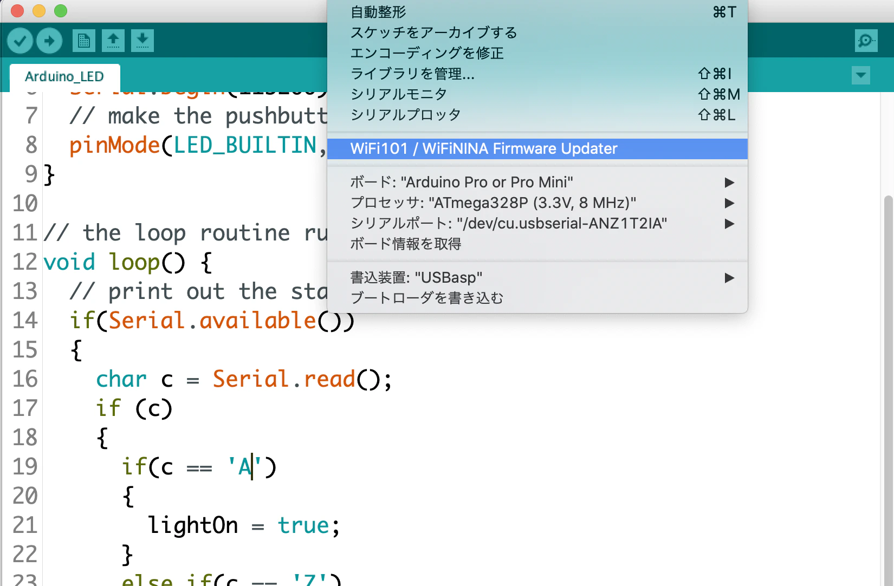Click the Upload arrow button
Screen dimensions: 894x586
click(49, 41)
